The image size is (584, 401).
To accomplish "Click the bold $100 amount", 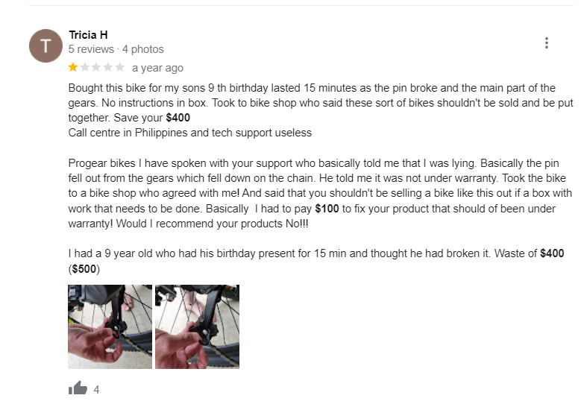I will (x=327, y=209).
